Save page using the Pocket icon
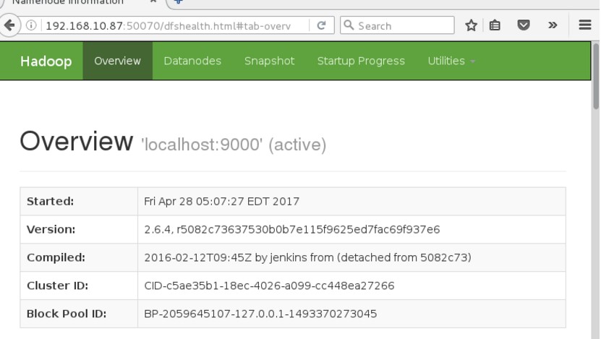Viewport: 601px width, 339px height. 523,25
